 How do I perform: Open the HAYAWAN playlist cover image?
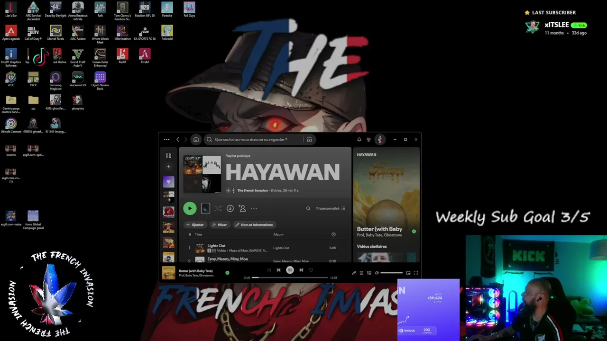(202, 174)
